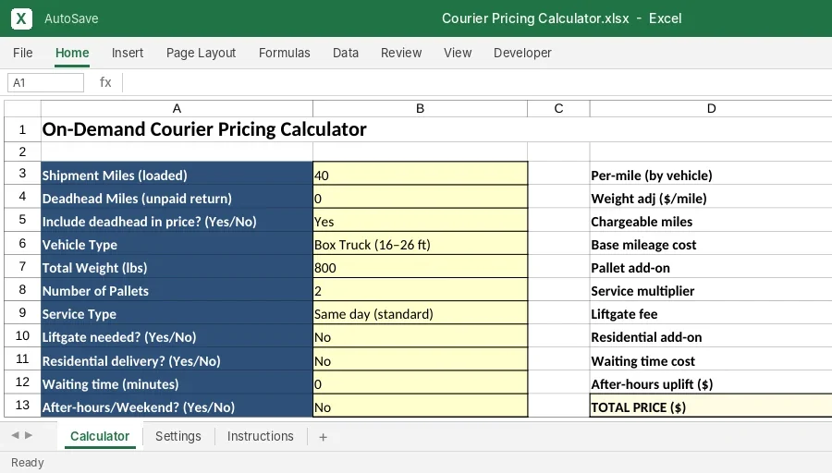This screenshot has height=473, width=832.
Task: Select Residential delivery value cell 'No'
Action: 421,359
